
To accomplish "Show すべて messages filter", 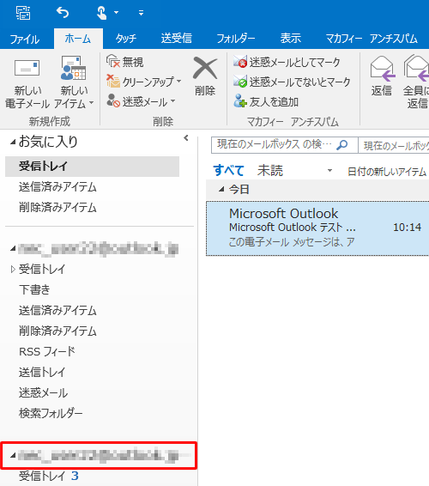I will point(228,171).
